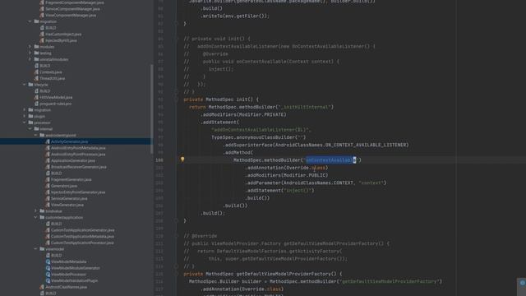The height and width of the screenshot is (296, 526).
Task: Click the yellow lightbulb intention icon at line 100
Action: tap(182, 160)
